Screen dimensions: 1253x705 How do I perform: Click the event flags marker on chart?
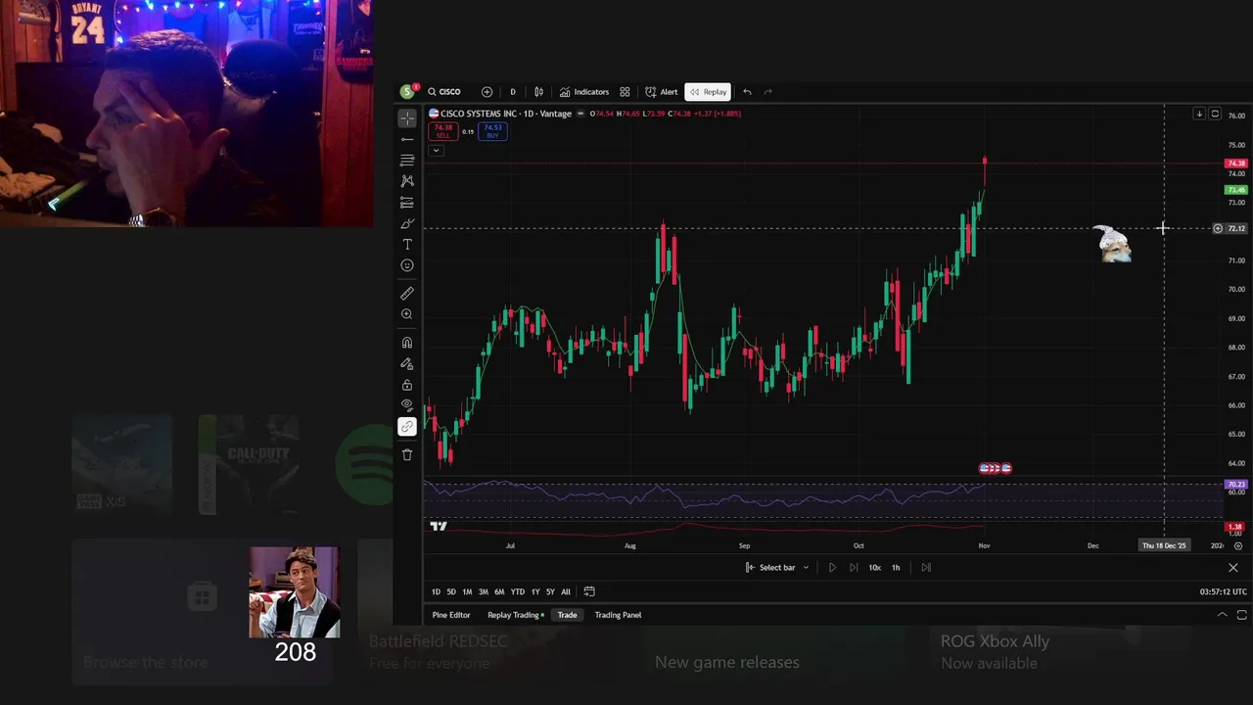(995, 469)
